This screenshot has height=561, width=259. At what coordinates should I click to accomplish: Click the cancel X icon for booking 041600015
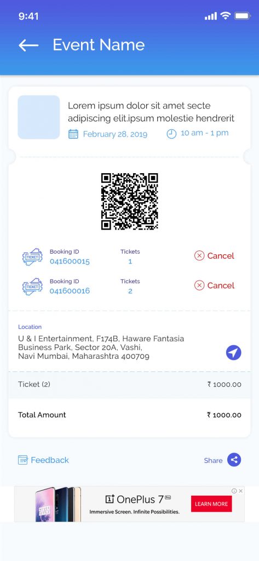(199, 255)
